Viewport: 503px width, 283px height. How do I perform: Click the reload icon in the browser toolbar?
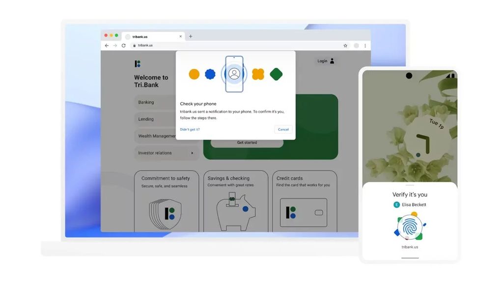click(123, 45)
